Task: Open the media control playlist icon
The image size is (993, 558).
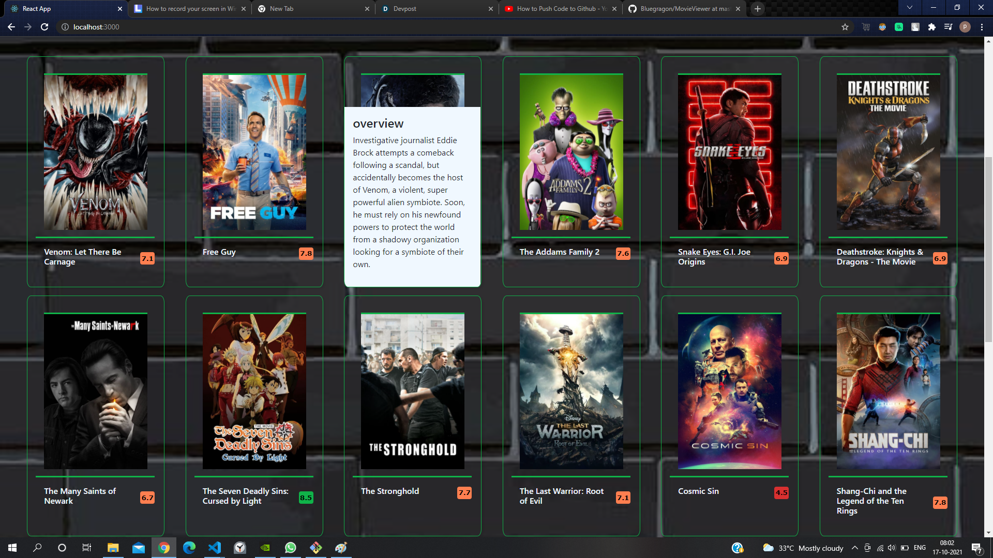Action: [x=948, y=27]
